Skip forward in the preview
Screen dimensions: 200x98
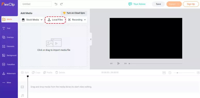point(126,64)
